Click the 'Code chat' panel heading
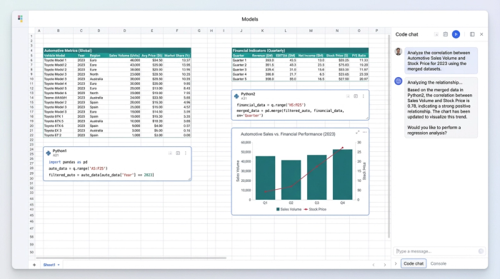 (406, 34)
